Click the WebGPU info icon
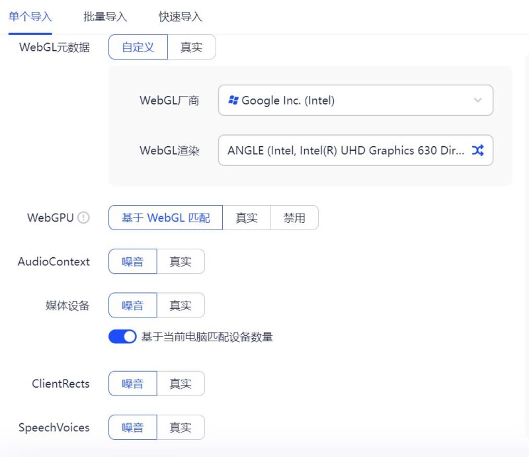This screenshot has height=457, width=529. click(83, 218)
